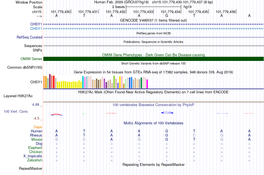The width and height of the screenshot is (264, 175).
Task: Click the blue G PhyloP conservation logo
Action: coord(167,113)
